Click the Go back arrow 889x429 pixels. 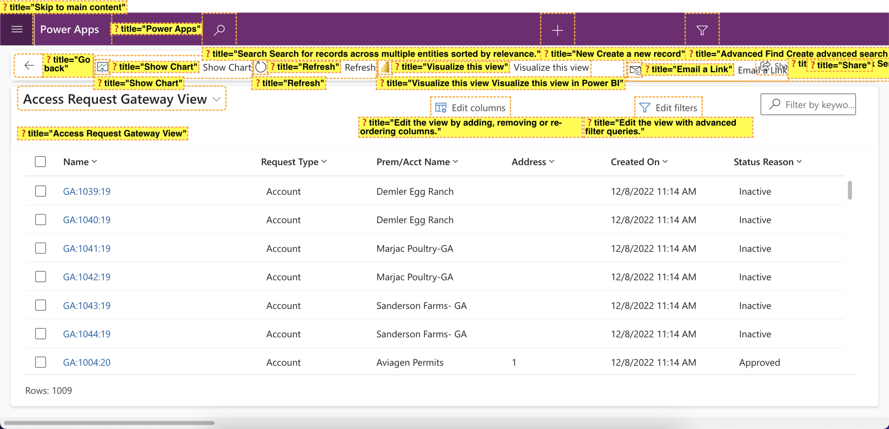(29, 65)
